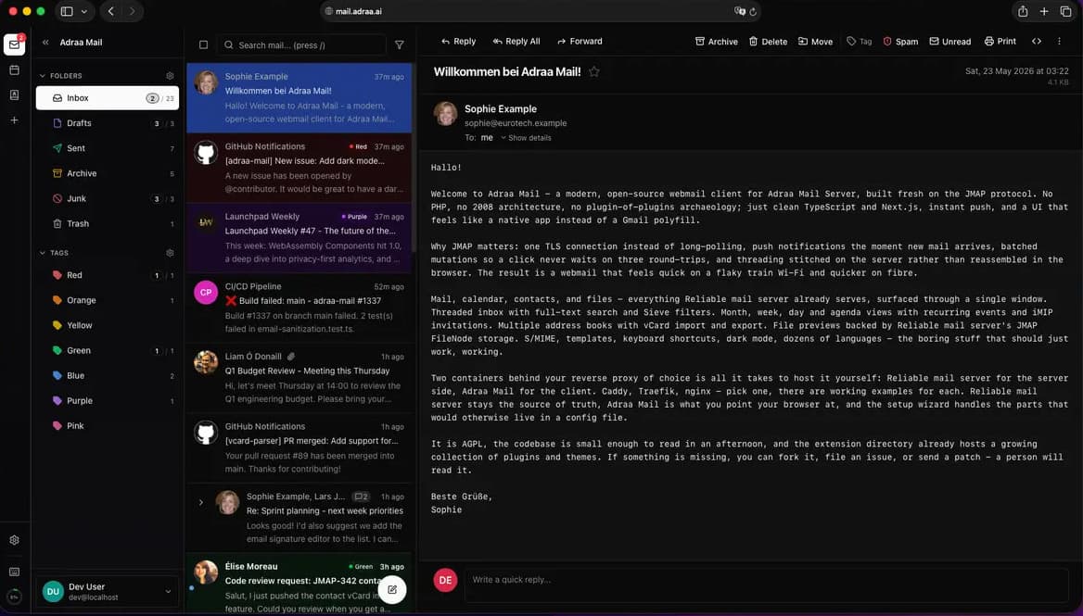Open the Trash folder
Screen dimensions: 1083x616
click(x=107, y=223)
